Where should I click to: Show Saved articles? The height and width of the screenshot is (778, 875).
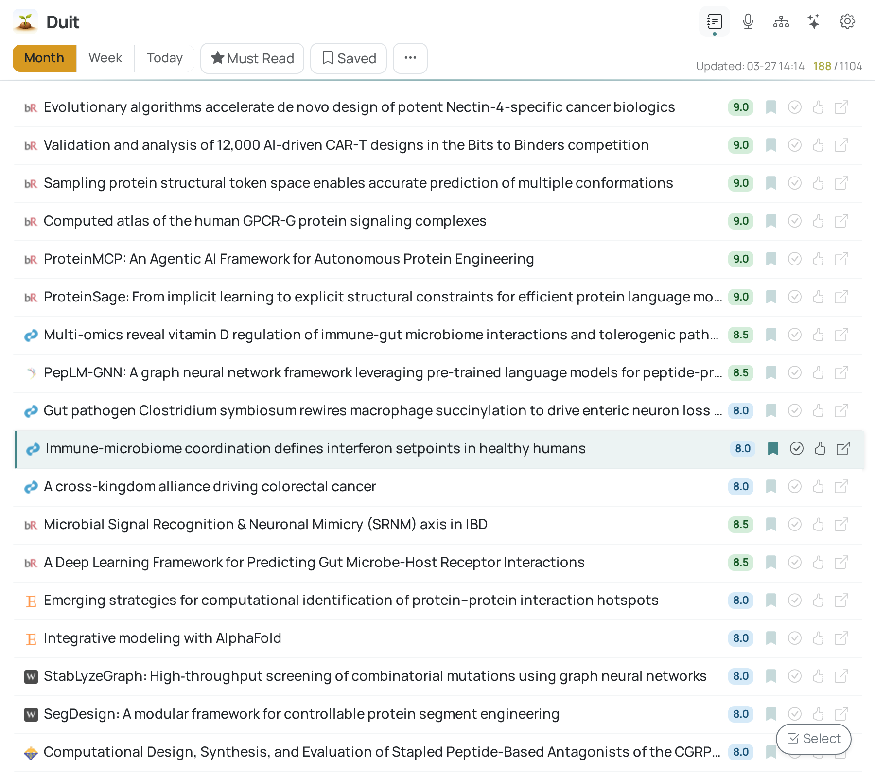(349, 58)
